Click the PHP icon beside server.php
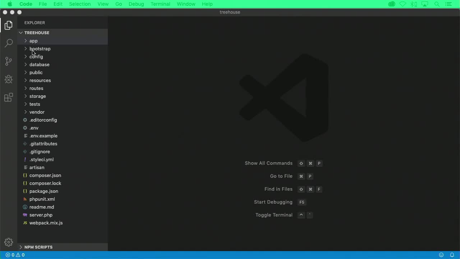The image size is (460, 259). [25, 215]
